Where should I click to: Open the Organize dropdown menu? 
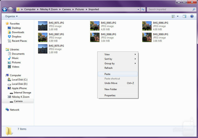coord(11,16)
